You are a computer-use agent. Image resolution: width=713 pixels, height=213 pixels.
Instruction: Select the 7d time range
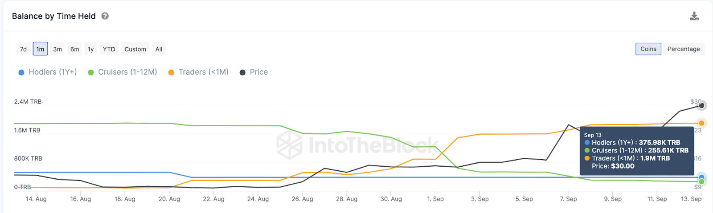[24, 49]
